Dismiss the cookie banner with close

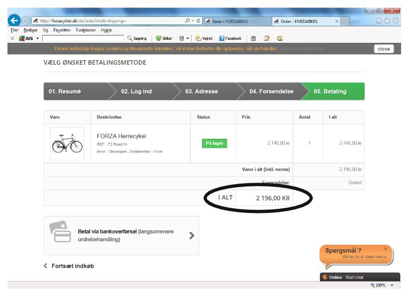(384, 49)
